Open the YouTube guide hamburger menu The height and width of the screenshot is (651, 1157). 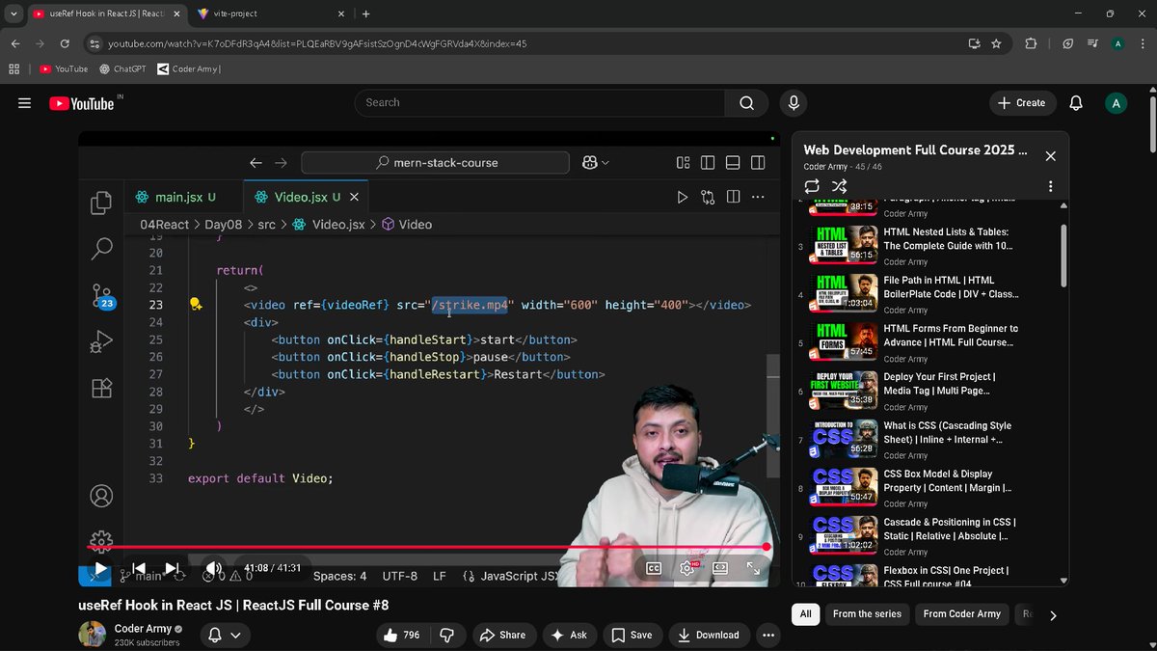(x=24, y=102)
